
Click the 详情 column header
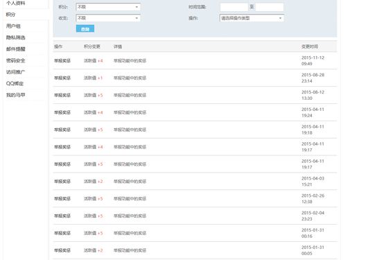118,46
